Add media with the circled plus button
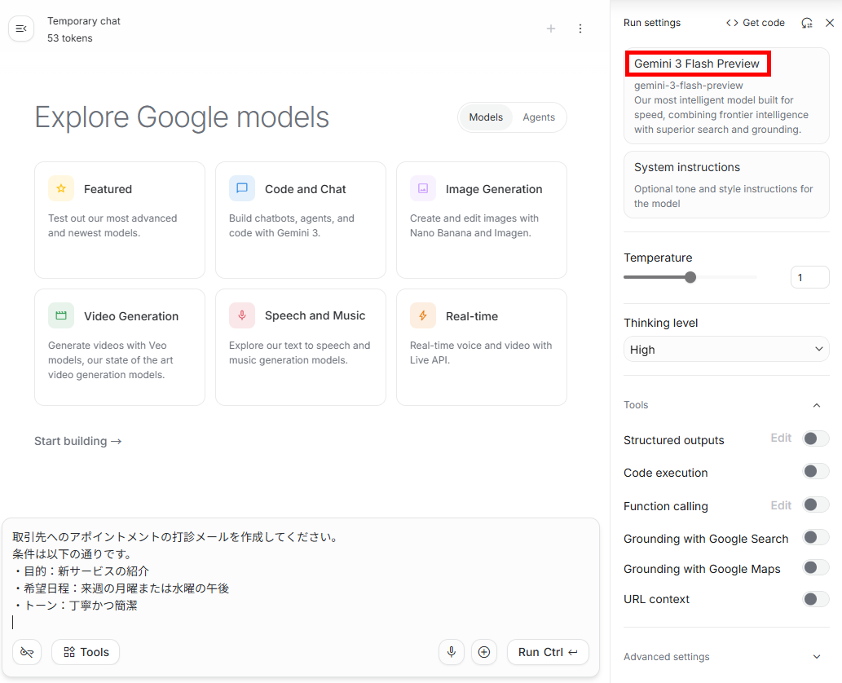The width and height of the screenshot is (842, 683). point(484,652)
